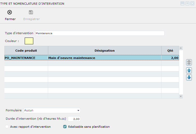Image resolution: width=196 pixels, height=134 pixels.
Task: Select the PO_MAINTENANCE row
Action: coord(20,58)
